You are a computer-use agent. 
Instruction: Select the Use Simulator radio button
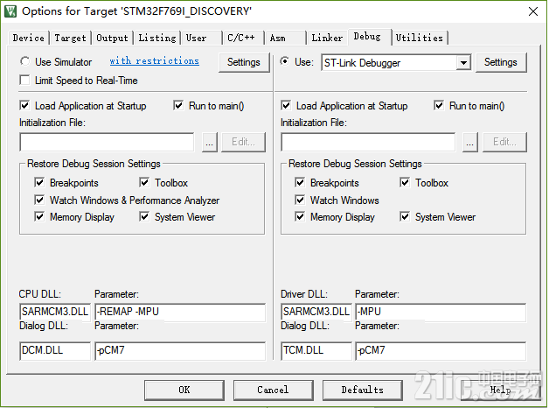(24, 61)
